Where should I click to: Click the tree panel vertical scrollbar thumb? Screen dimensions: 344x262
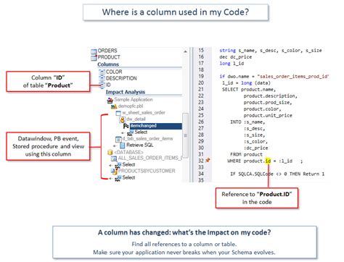(185, 135)
